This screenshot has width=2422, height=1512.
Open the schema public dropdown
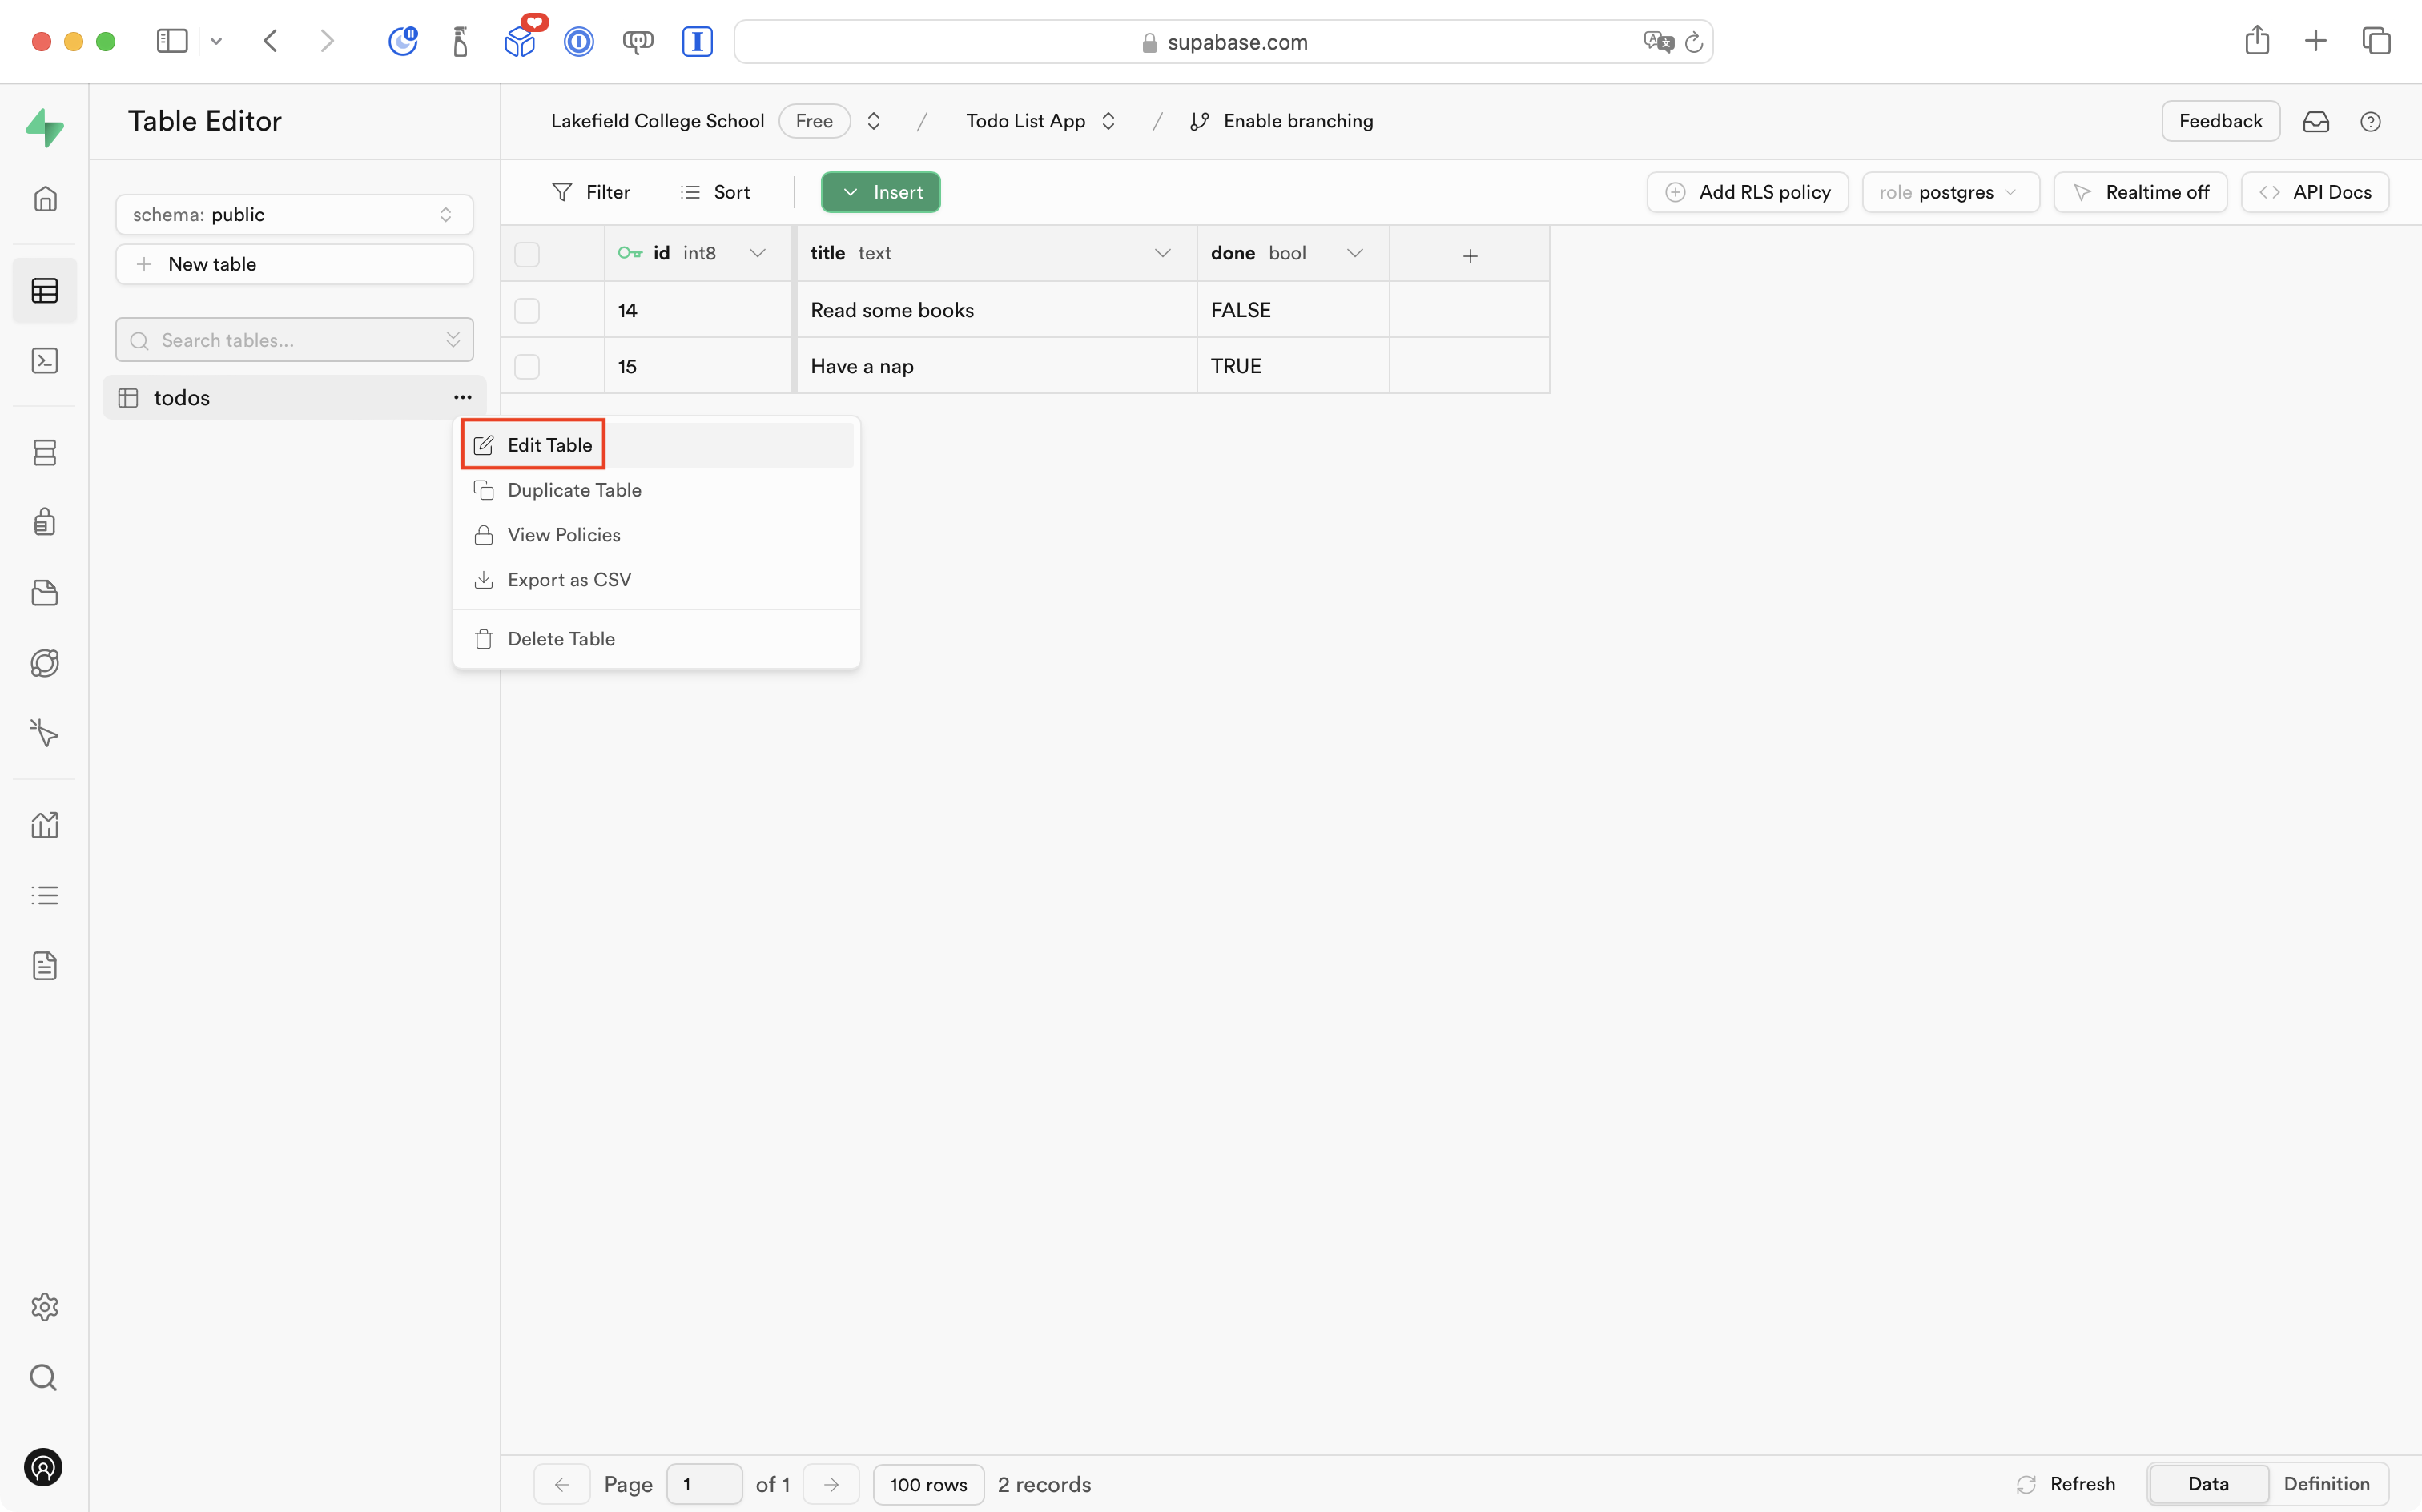[294, 215]
